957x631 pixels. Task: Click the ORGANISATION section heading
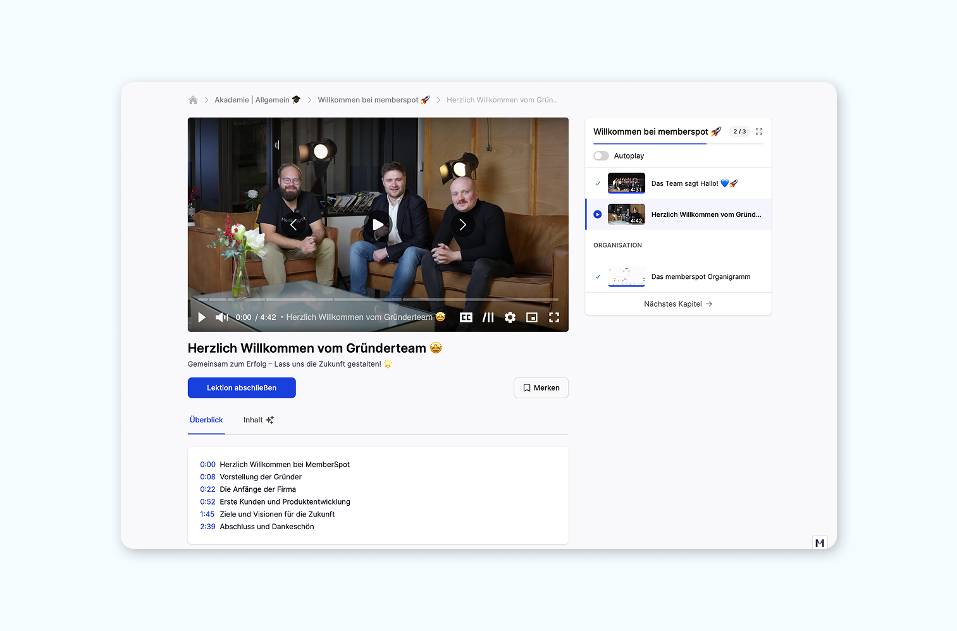[x=617, y=245]
